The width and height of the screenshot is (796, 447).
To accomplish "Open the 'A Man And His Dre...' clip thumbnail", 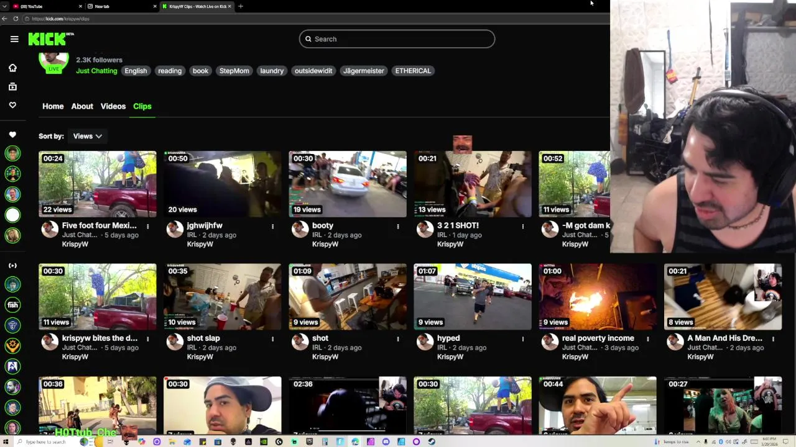I will pyautogui.click(x=723, y=297).
